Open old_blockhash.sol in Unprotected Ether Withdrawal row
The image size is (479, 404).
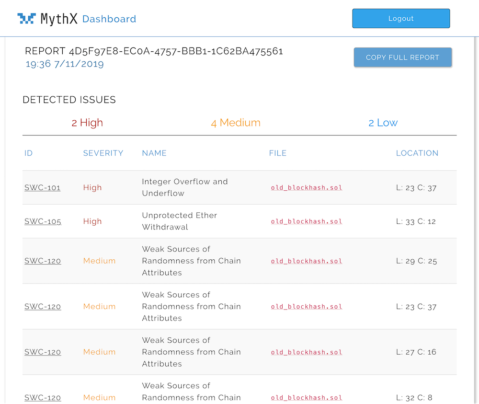pos(307,221)
